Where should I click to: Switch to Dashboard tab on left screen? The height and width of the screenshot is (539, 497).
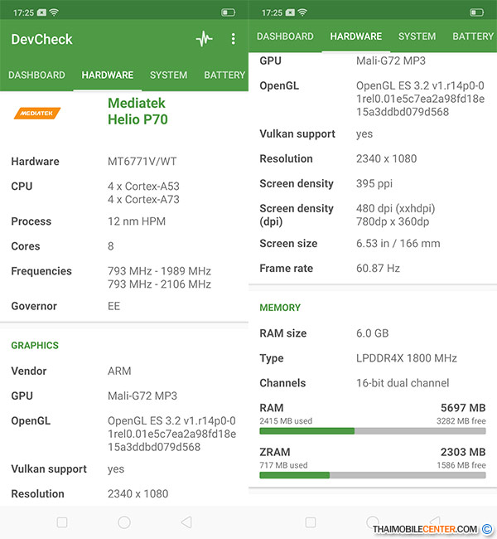pyautogui.click(x=36, y=75)
